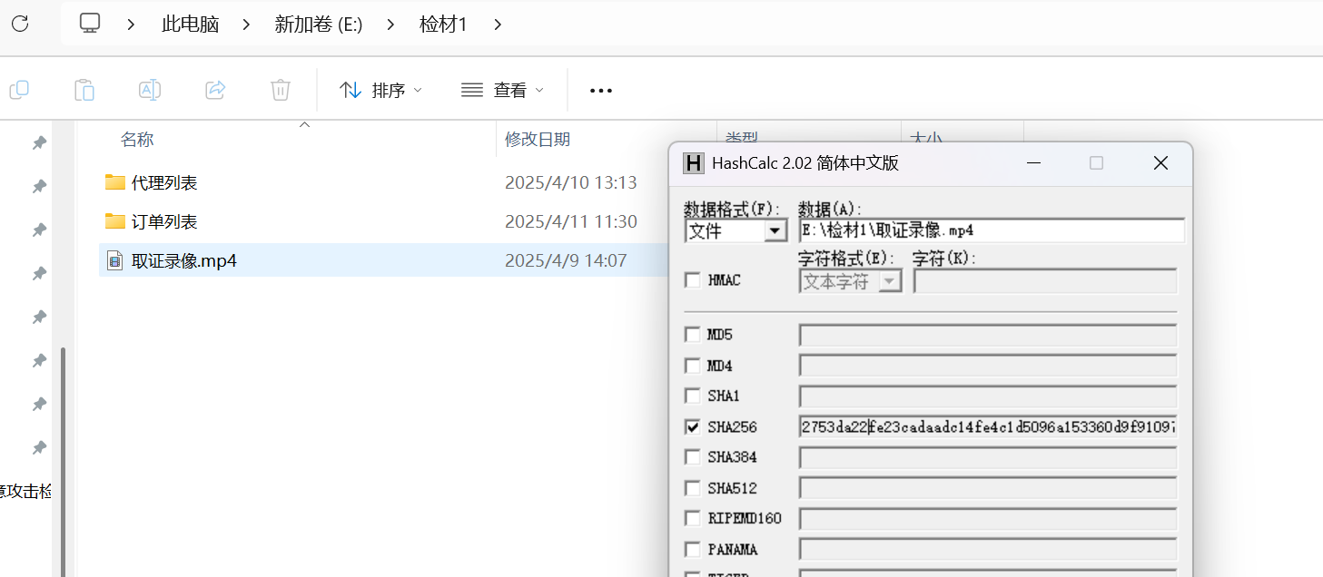Screen dimensions: 1323x577
Task: Open the 查看 view dropdown
Action: pyautogui.click(x=502, y=90)
